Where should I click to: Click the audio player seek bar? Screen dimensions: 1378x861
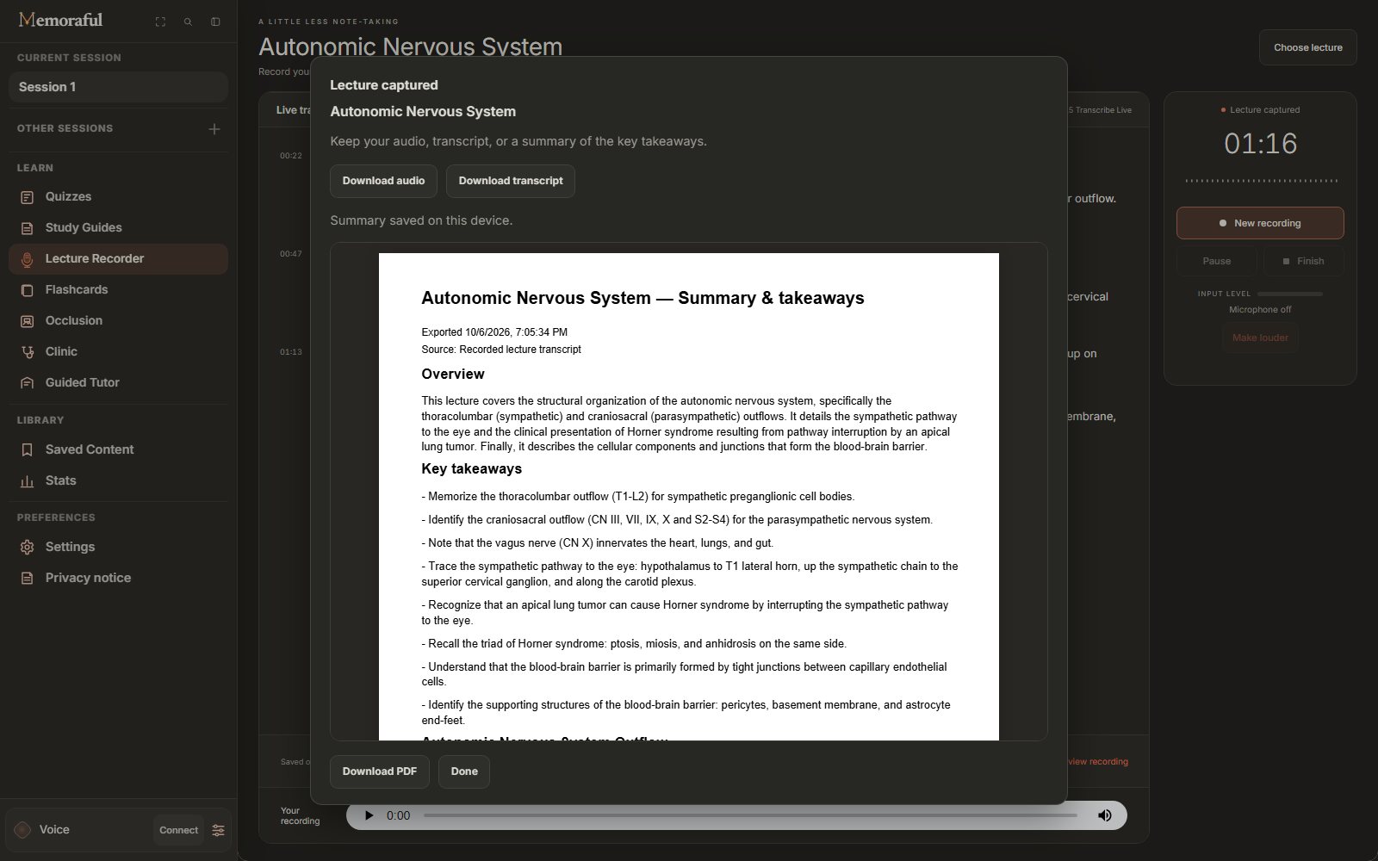(x=750, y=815)
